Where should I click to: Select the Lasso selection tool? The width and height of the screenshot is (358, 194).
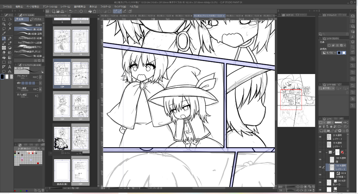tap(4, 29)
